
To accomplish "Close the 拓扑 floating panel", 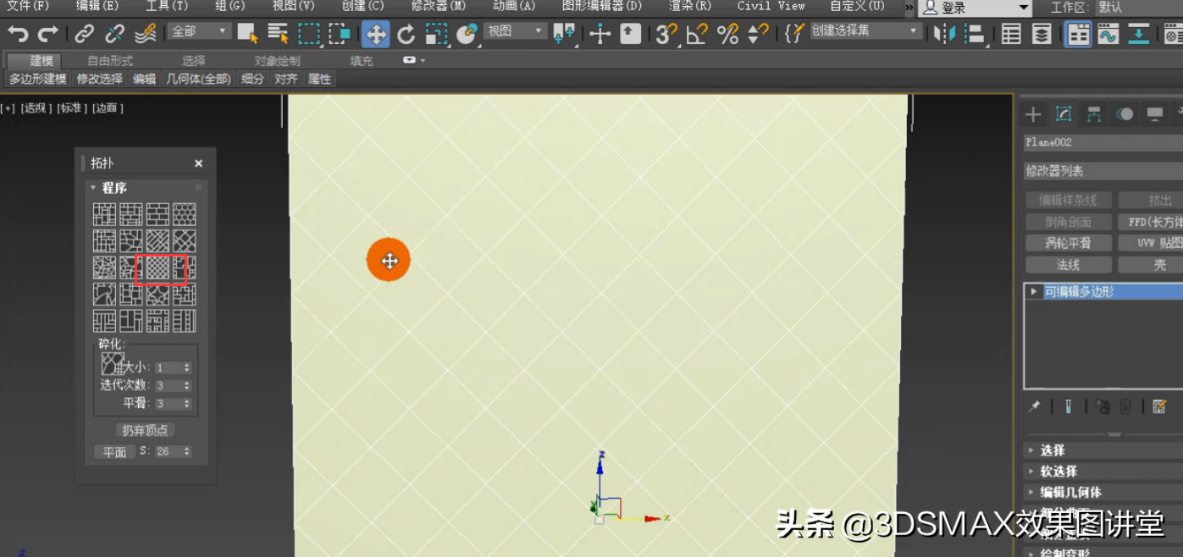I will tap(198, 163).
